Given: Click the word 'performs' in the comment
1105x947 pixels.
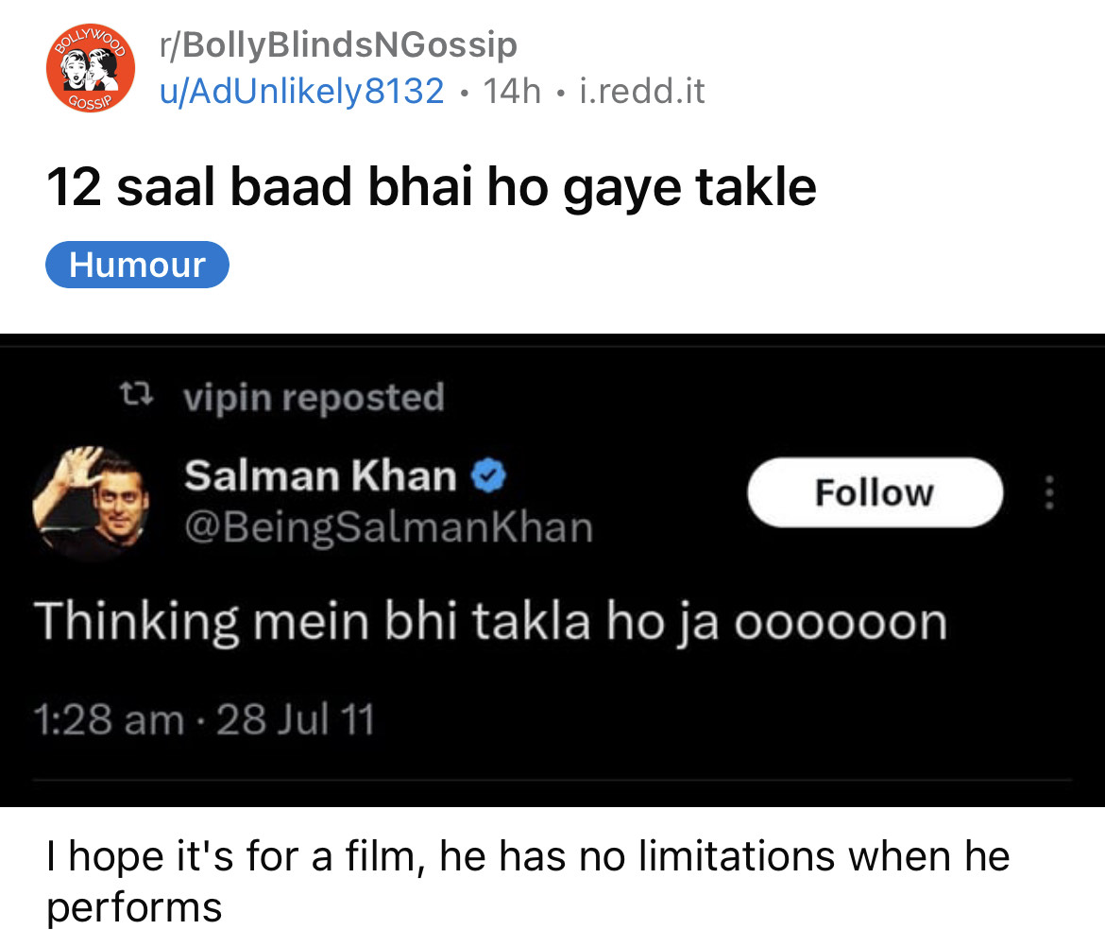Looking at the screenshot, I should [134, 907].
